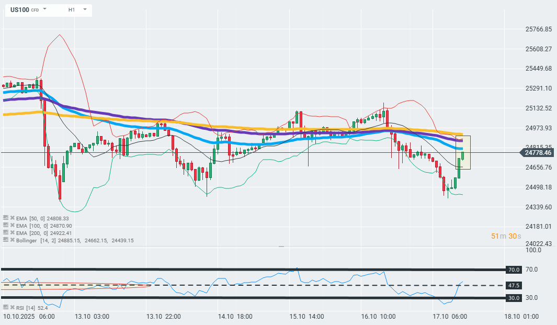
Task: Delete the EMA 100 indicator with X
Action: pyautogui.click(x=12, y=225)
